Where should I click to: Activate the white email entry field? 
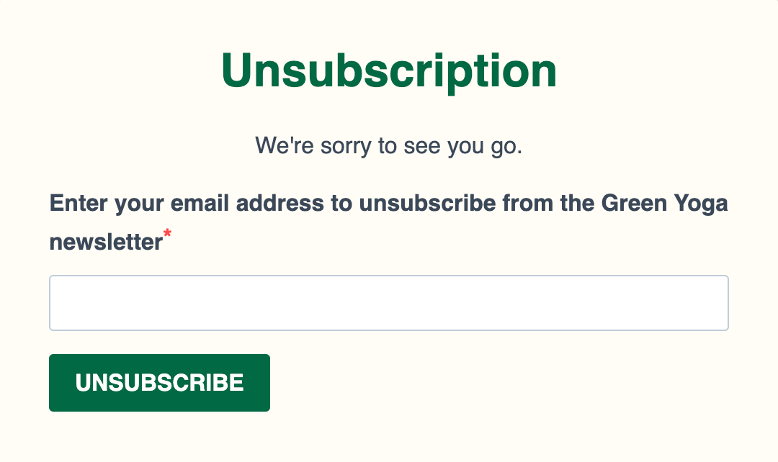388,303
